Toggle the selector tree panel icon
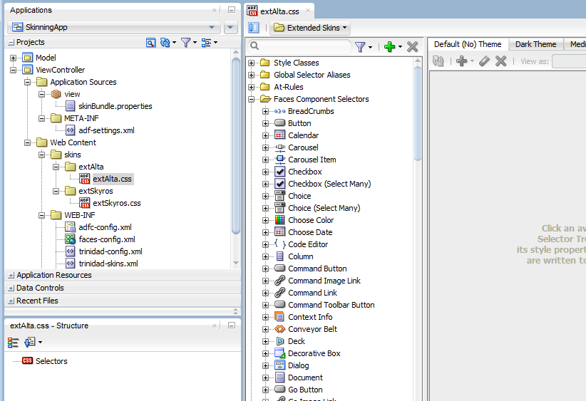 253,28
